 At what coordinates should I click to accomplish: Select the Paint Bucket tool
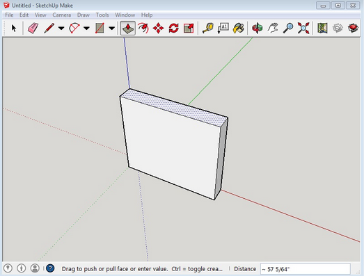239,29
